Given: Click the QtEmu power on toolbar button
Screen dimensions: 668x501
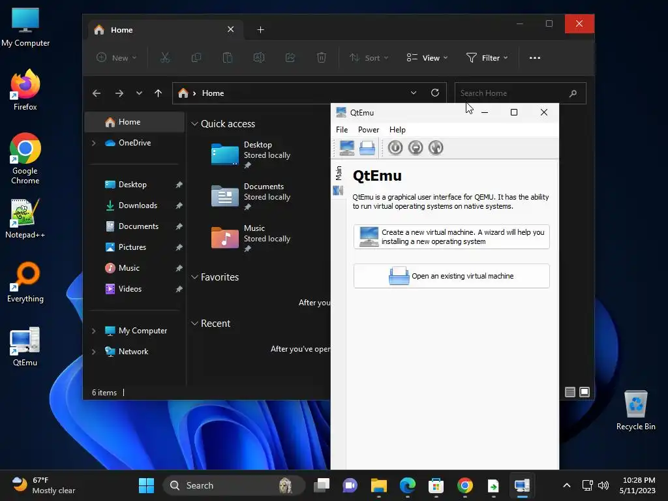Looking at the screenshot, I should [395, 148].
